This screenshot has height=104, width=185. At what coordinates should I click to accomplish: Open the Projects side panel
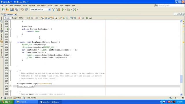pyautogui.click(x=1, y=38)
